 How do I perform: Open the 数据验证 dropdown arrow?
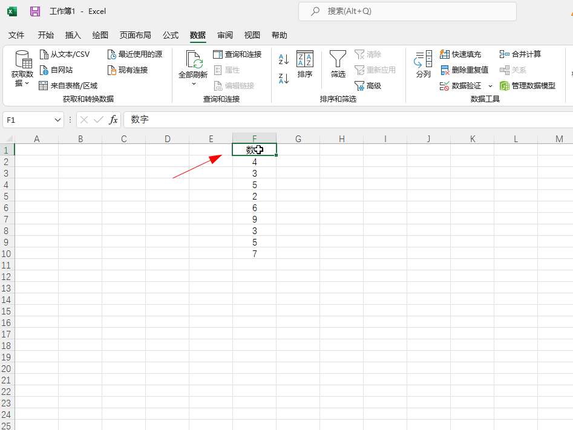491,86
